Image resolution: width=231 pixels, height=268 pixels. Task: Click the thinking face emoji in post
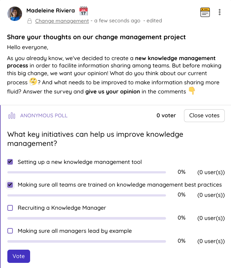pos(33,81)
